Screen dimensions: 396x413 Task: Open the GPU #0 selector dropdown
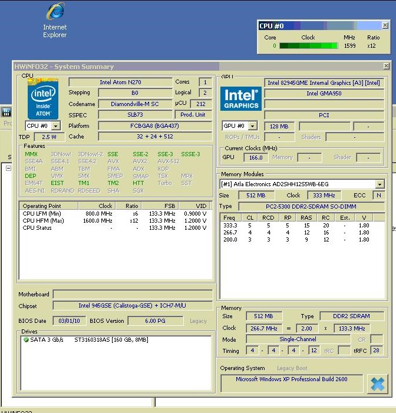tap(253, 126)
